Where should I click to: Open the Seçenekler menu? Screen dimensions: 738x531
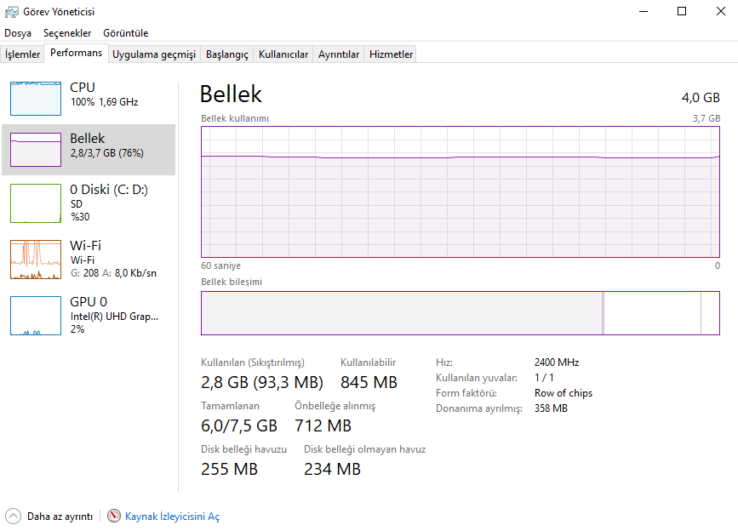click(67, 33)
